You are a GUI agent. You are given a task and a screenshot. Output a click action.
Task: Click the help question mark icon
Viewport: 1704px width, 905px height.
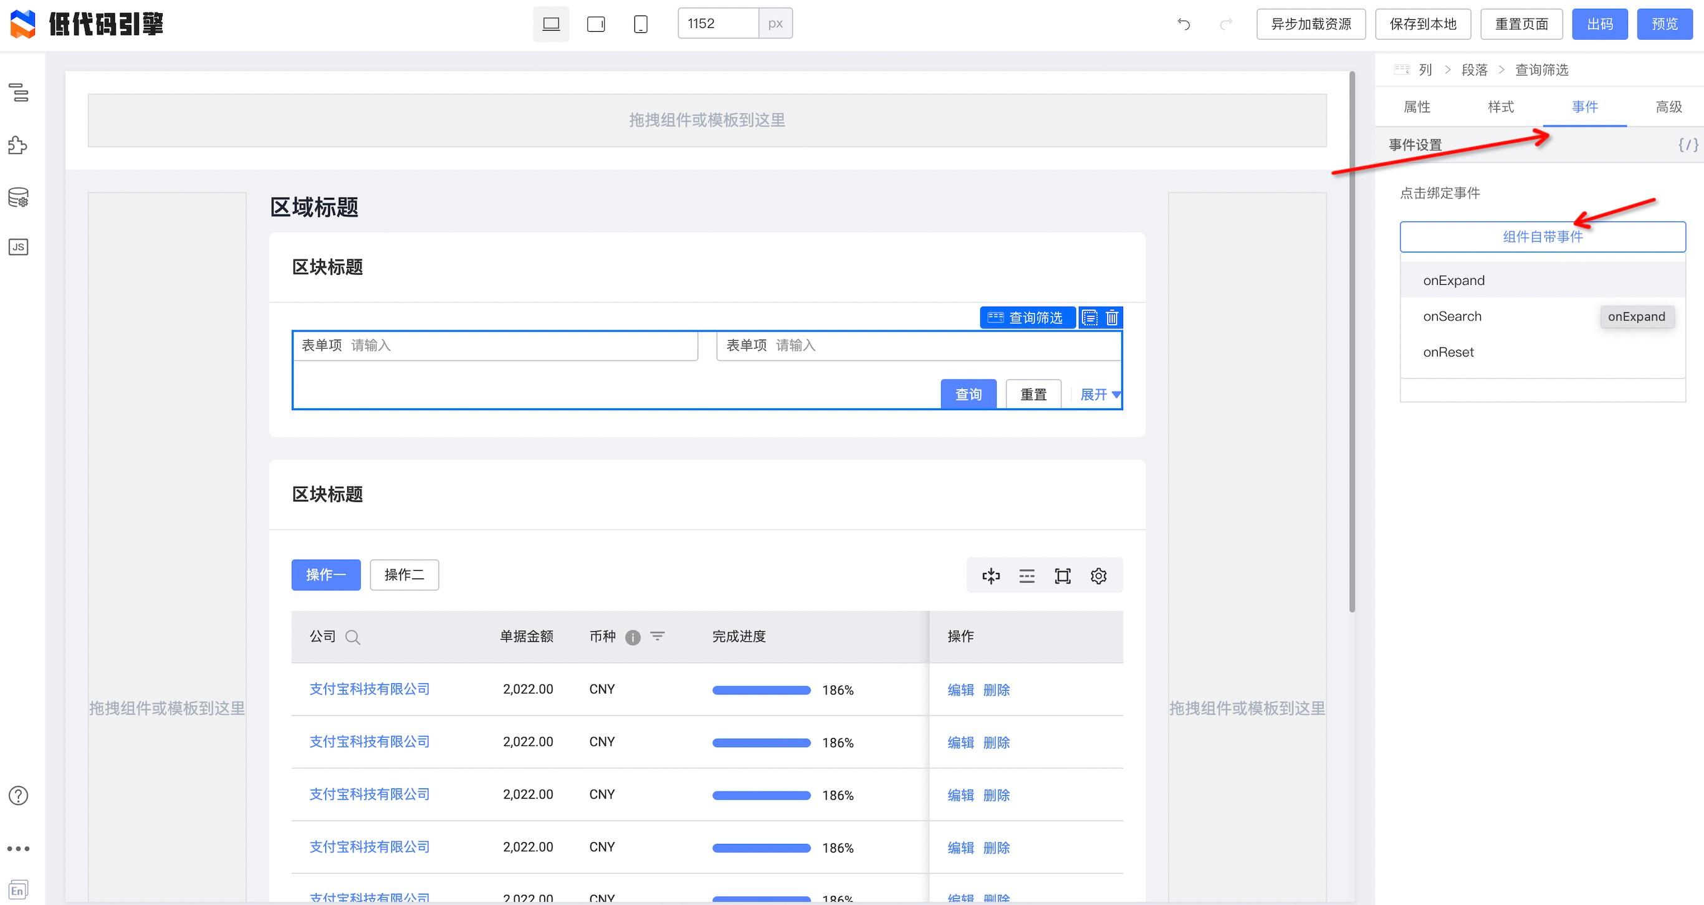[x=18, y=795]
